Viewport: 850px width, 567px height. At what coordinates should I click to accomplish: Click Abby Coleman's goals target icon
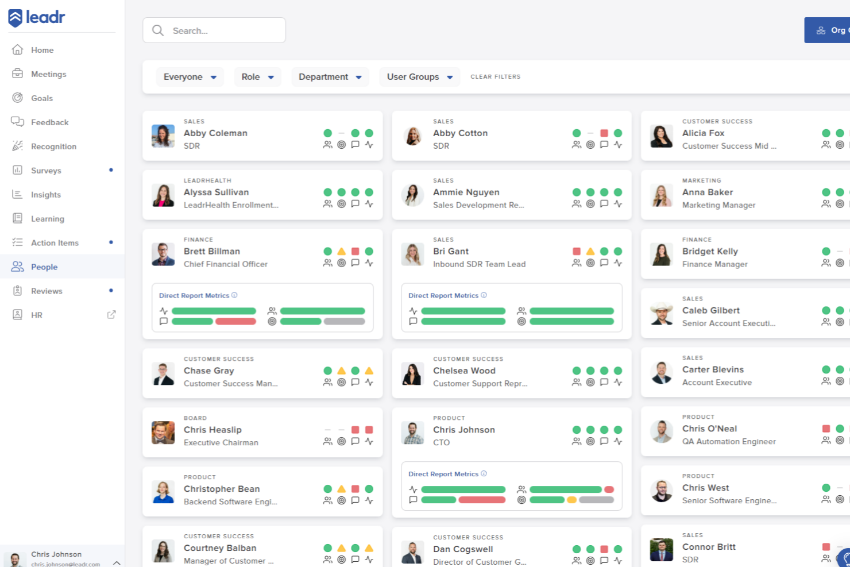pos(341,145)
